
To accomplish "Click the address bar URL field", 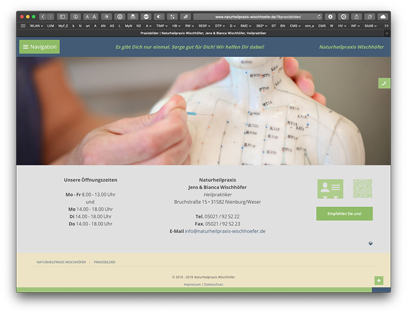I will pyautogui.click(x=254, y=17).
